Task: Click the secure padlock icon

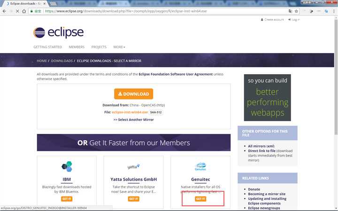Action: pos(32,11)
